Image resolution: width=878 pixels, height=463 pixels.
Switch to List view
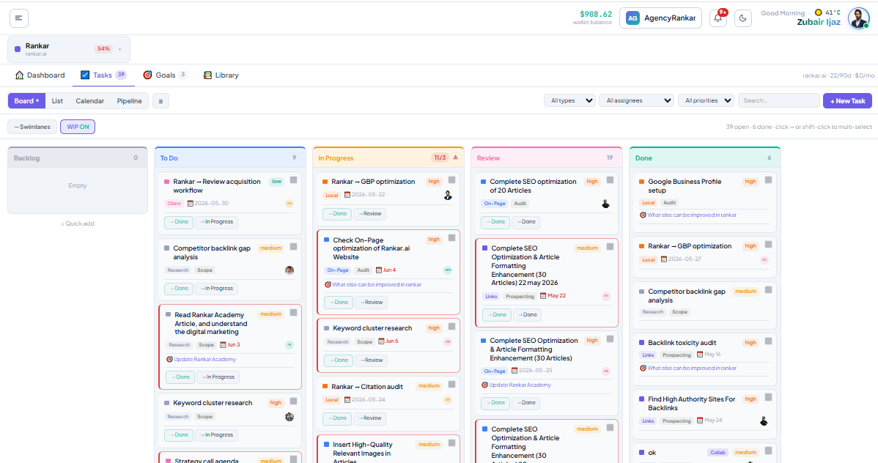57,101
